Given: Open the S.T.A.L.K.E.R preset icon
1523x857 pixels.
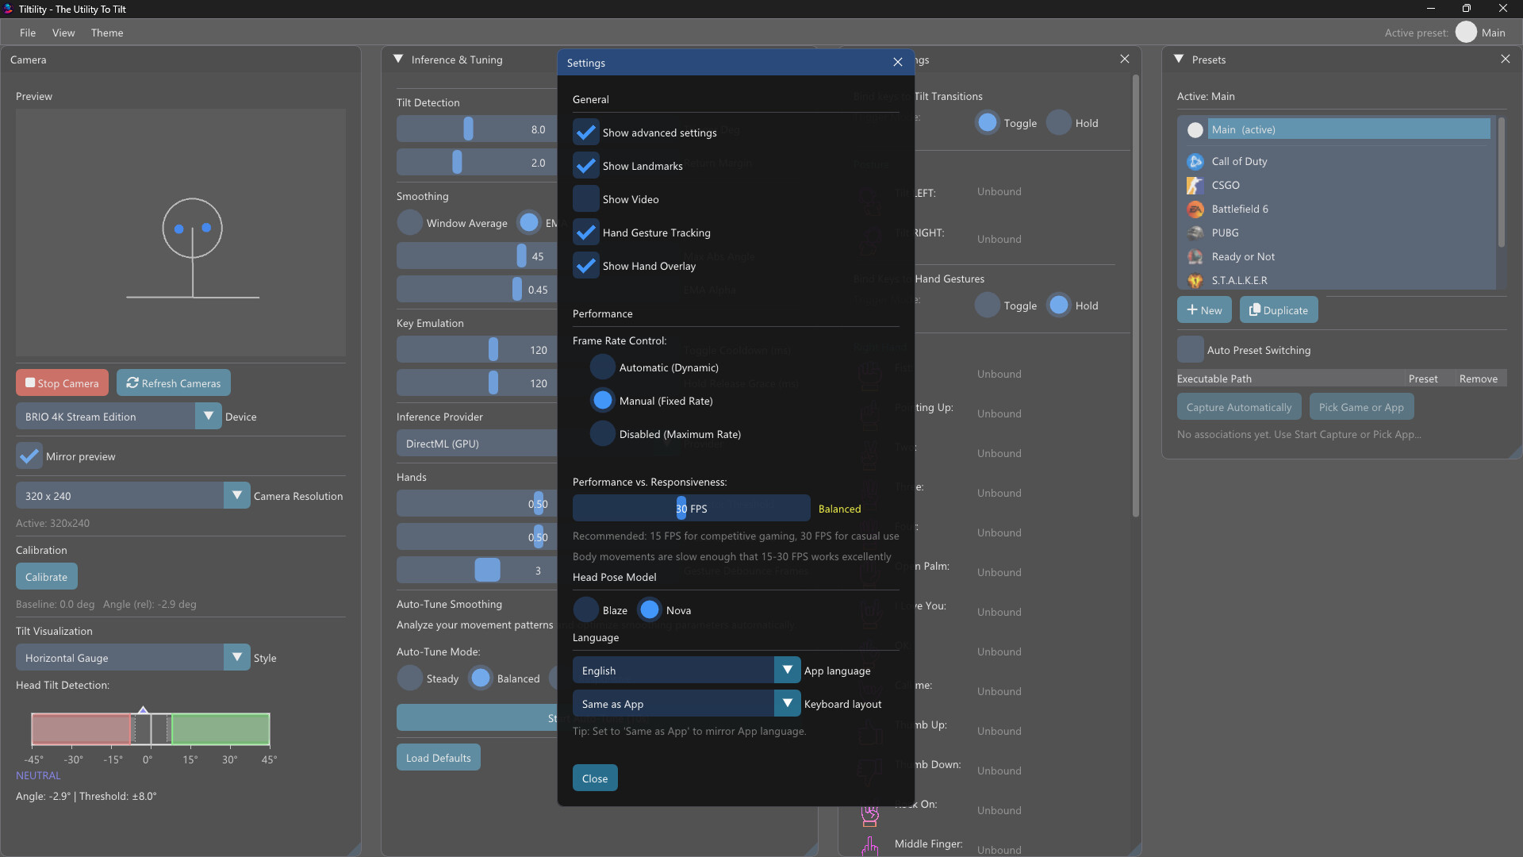Looking at the screenshot, I should pyautogui.click(x=1195, y=280).
